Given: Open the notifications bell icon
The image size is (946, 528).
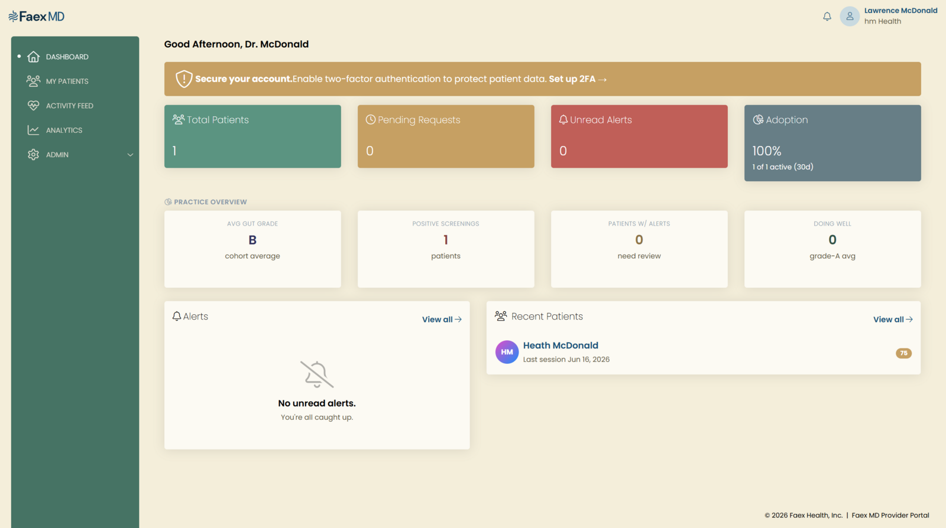Looking at the screenshot, I should (x=827, y=17).
